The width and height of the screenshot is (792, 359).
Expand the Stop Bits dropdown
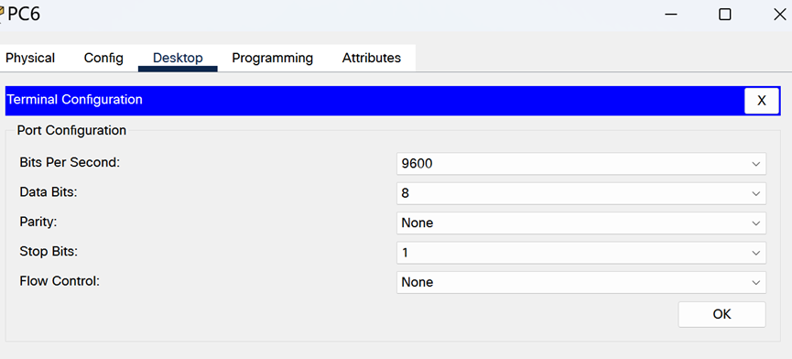tap(580, 253)
